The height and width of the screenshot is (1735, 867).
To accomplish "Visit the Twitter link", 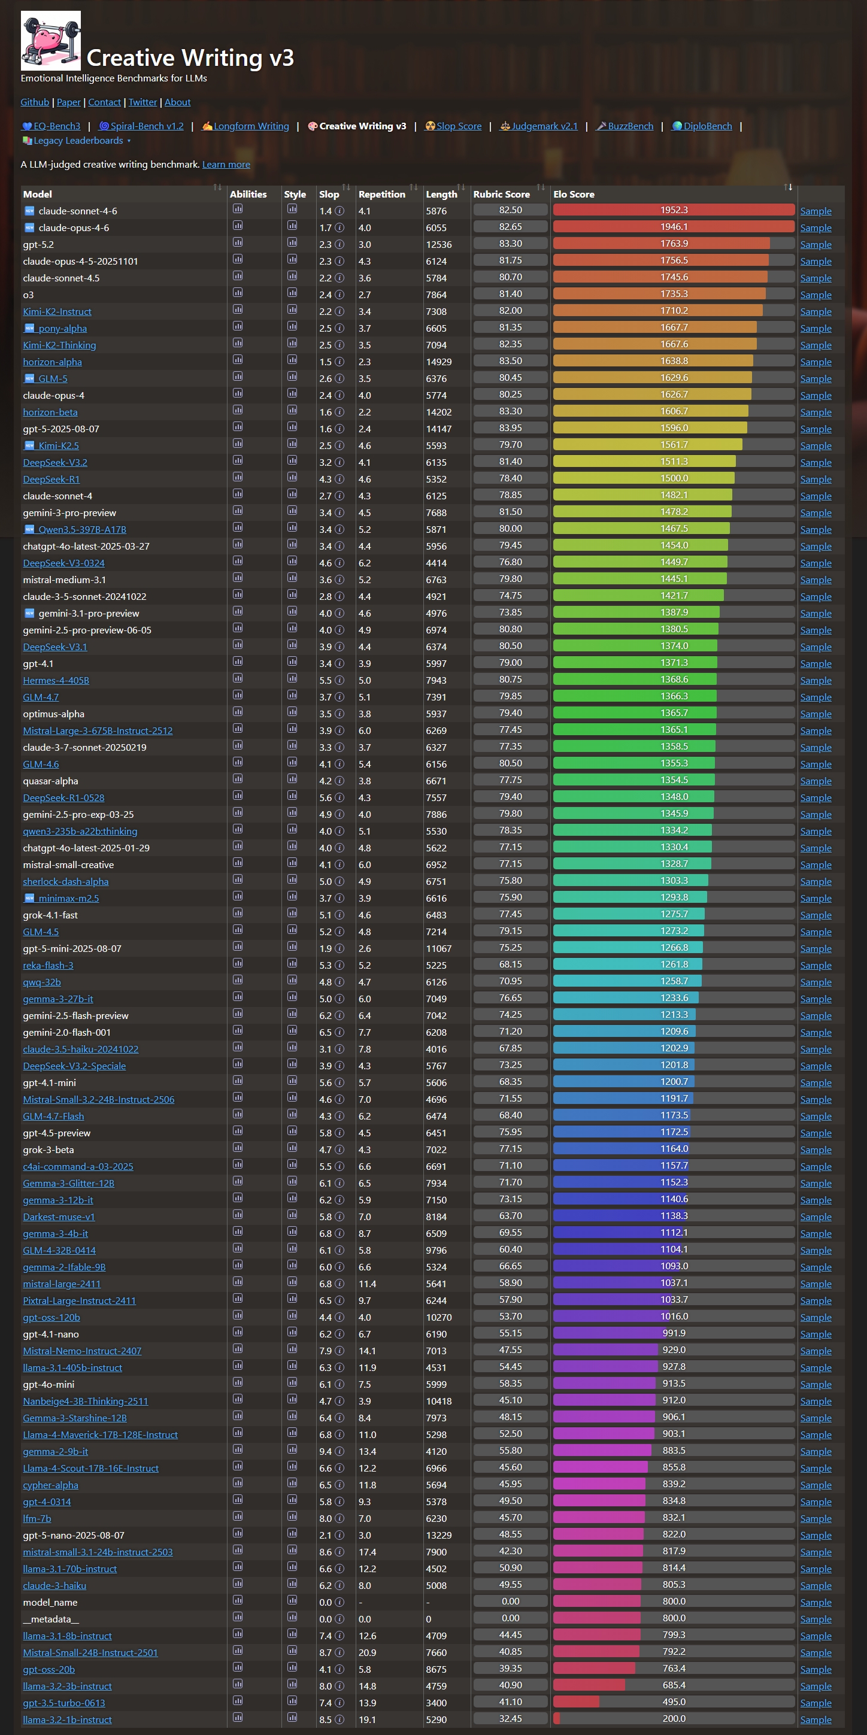I will pyautogui.click(x=143, y=102).
